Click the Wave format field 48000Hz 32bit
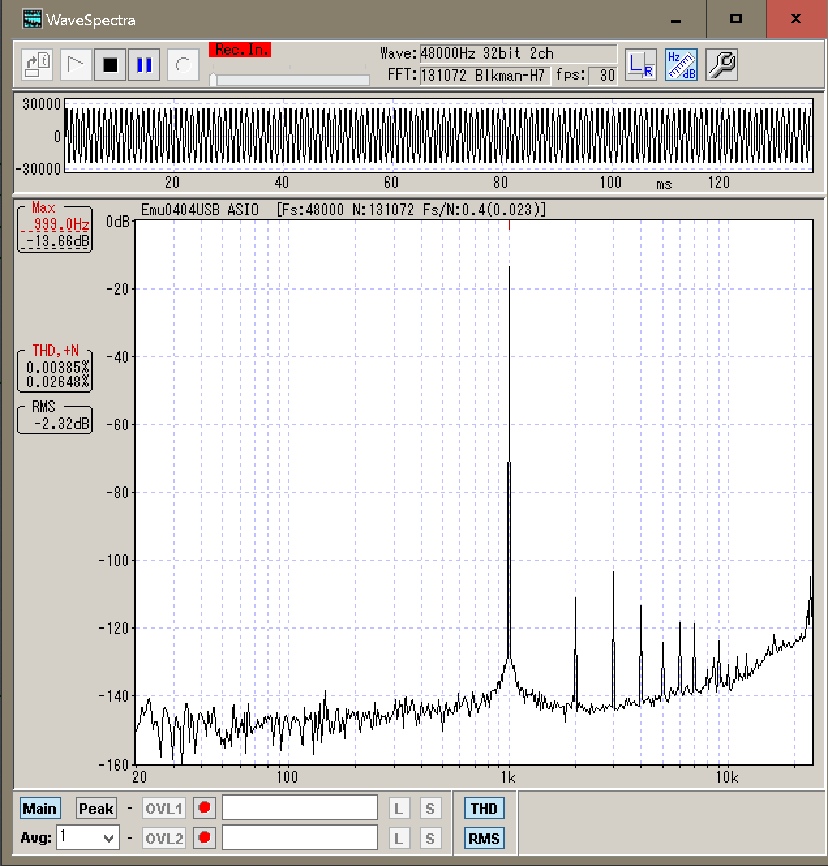The image size is (828, 866). coord(518,53)
